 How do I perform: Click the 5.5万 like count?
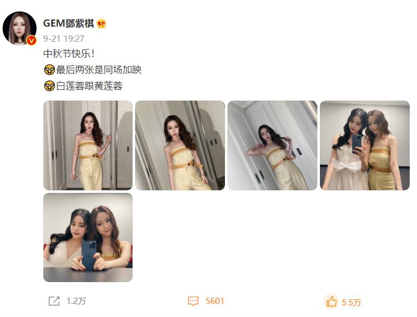[x=351, y=302]
